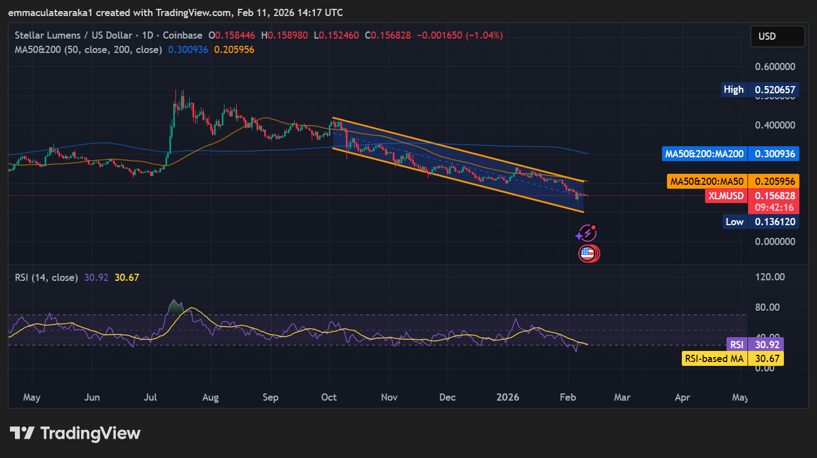Click the XLMUSD countdown timer 09:42:16
This screenshot has width=817, height=458.
pos(773,207)
